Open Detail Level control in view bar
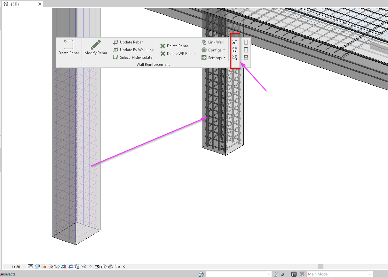Screen dimensions: 388x278 (30, 266)
